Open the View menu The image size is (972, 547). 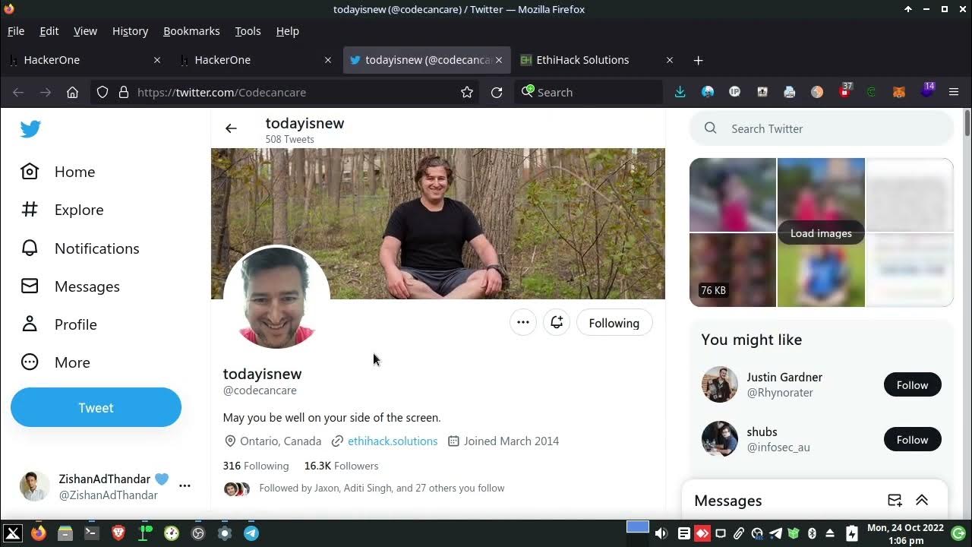[x=85, y=31]
